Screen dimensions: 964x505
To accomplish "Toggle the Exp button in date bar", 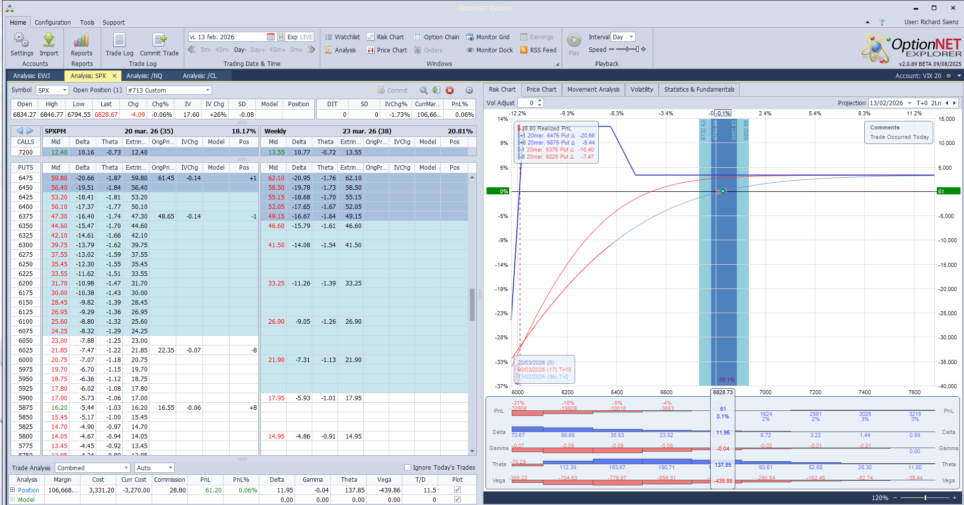I will [x=292, y=37].
